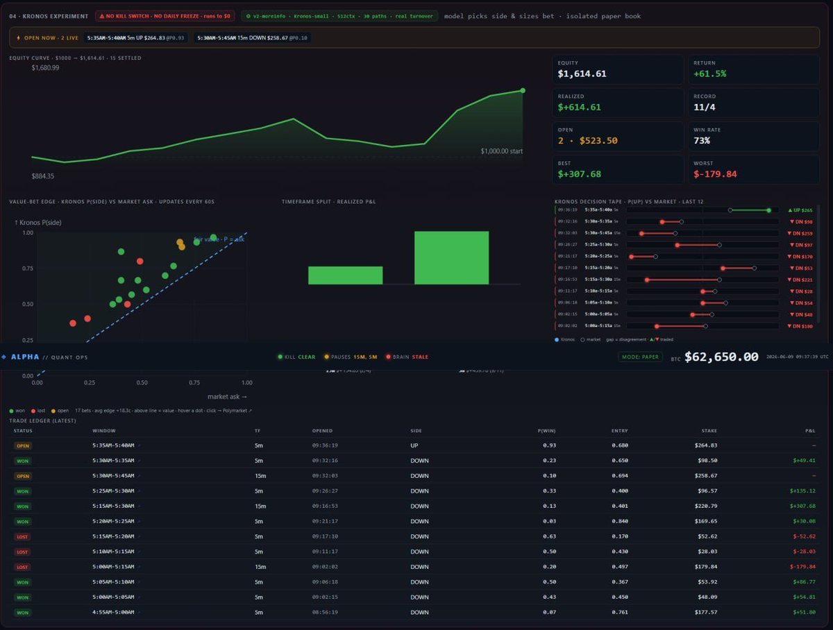
Task: Click the ENTRY column header
Action: point(619,431)
